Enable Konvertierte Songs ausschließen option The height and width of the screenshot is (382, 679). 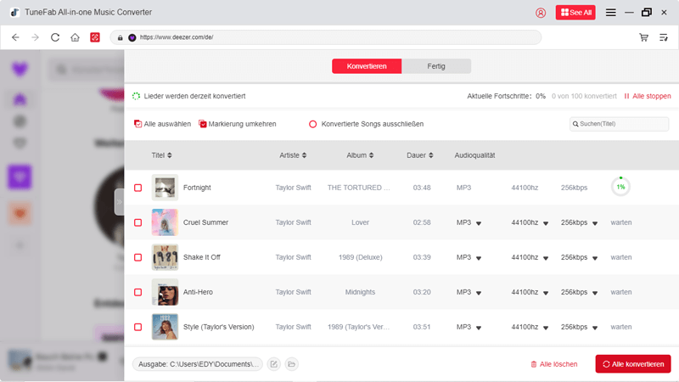point(312,124)
